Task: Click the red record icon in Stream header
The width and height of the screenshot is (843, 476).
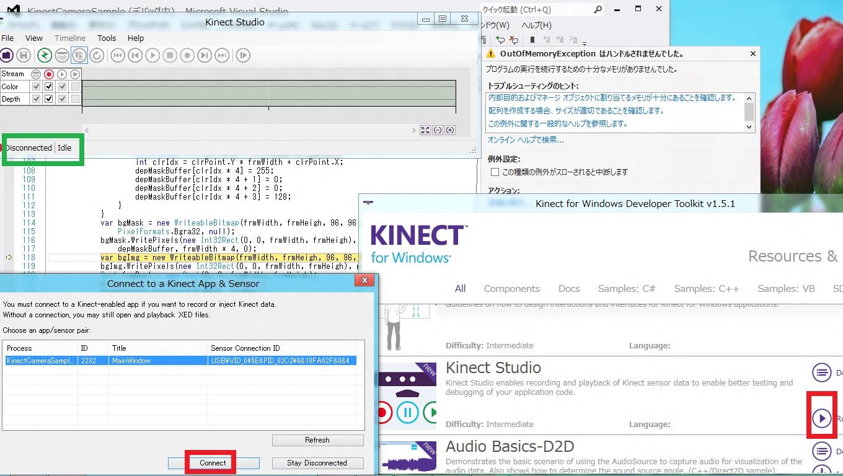Action: 49,74
